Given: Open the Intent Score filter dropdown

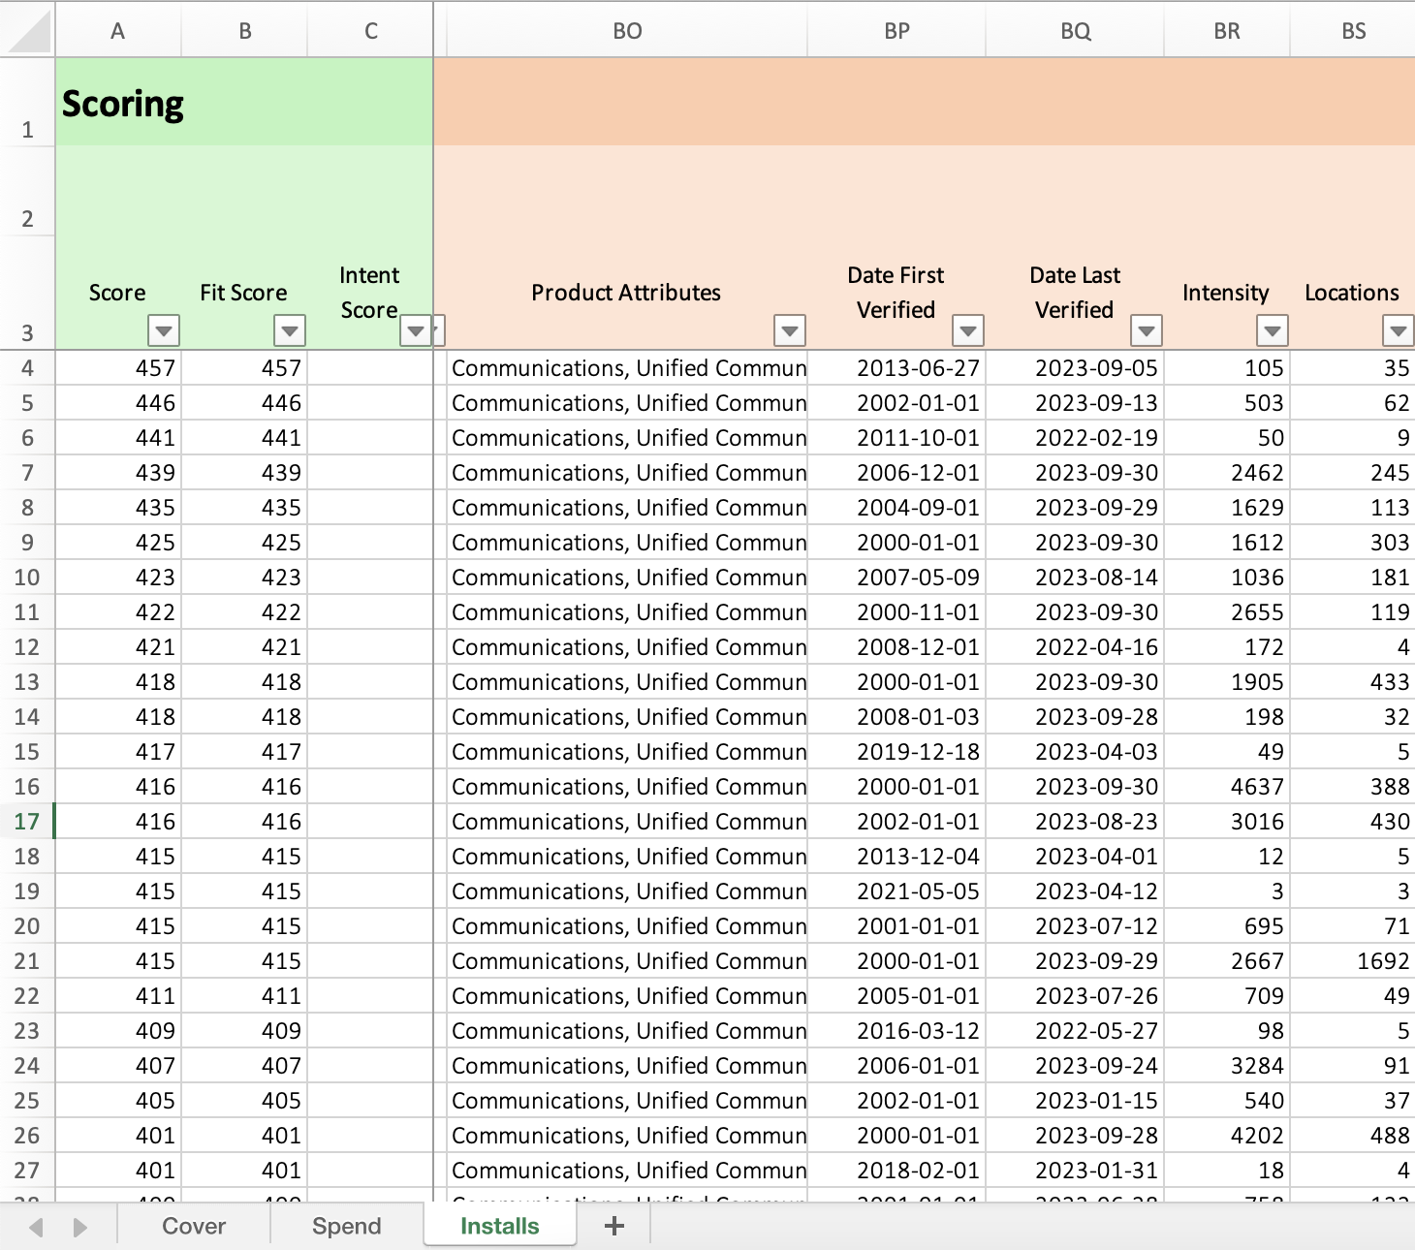Looking at the screenshot, I should point(416,331).
